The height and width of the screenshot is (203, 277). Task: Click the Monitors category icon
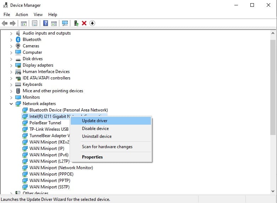point(18,97)
